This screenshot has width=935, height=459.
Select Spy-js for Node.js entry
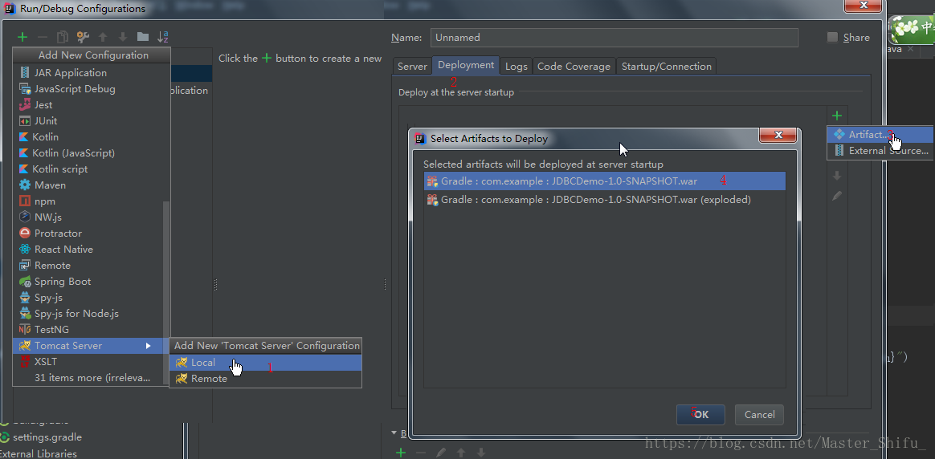88,314
